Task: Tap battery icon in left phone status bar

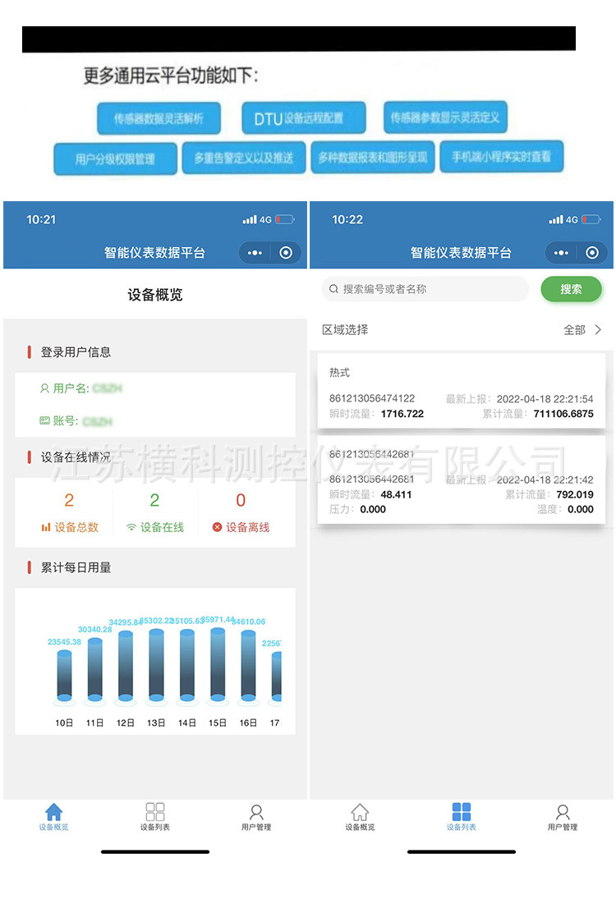Action: (285, 219)
